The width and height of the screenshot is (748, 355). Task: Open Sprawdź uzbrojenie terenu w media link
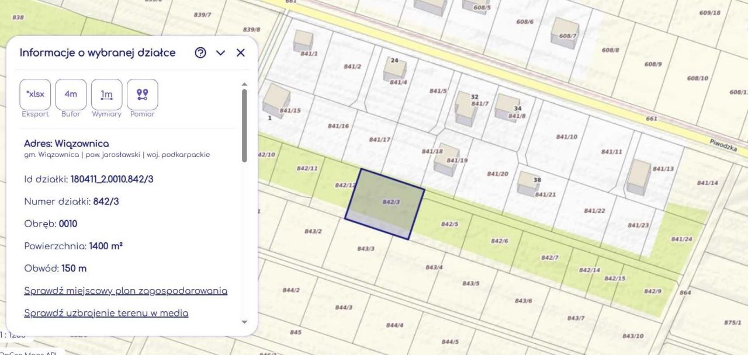[x=106, y=313]
